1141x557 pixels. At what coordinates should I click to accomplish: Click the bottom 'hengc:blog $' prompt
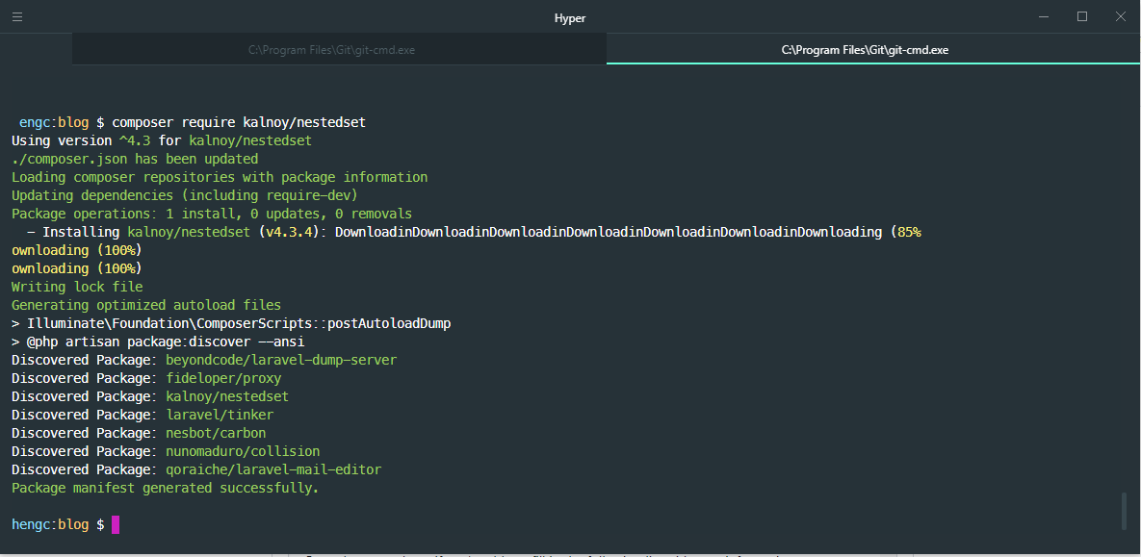(x=58, y=524)
